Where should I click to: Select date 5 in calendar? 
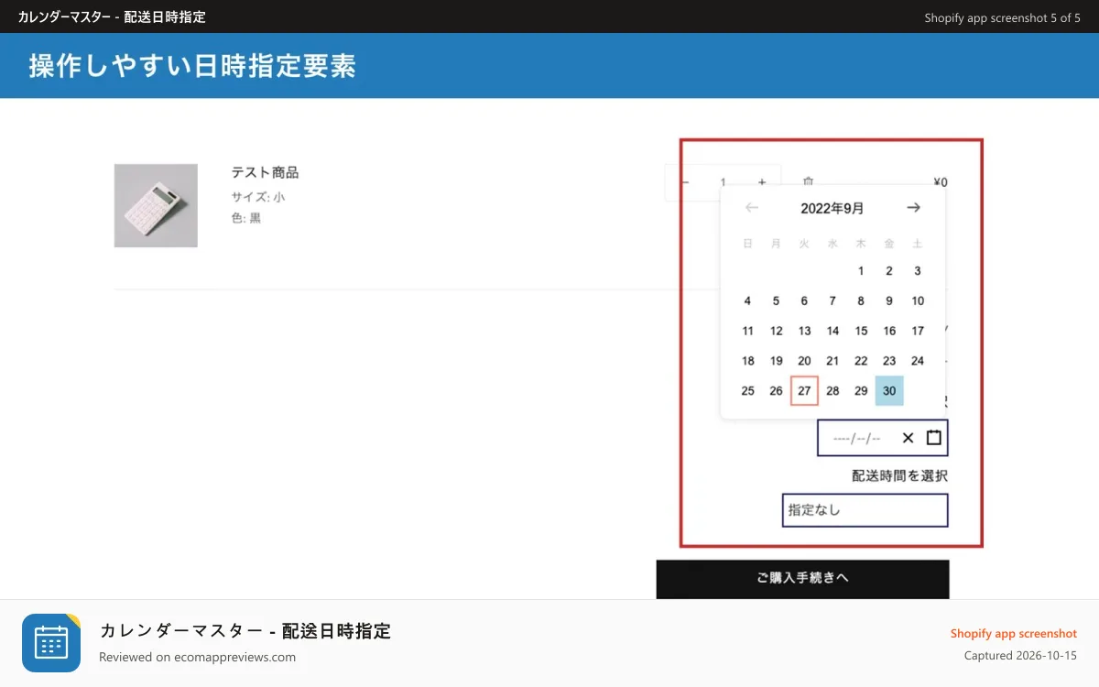click(x=776, y=301)
